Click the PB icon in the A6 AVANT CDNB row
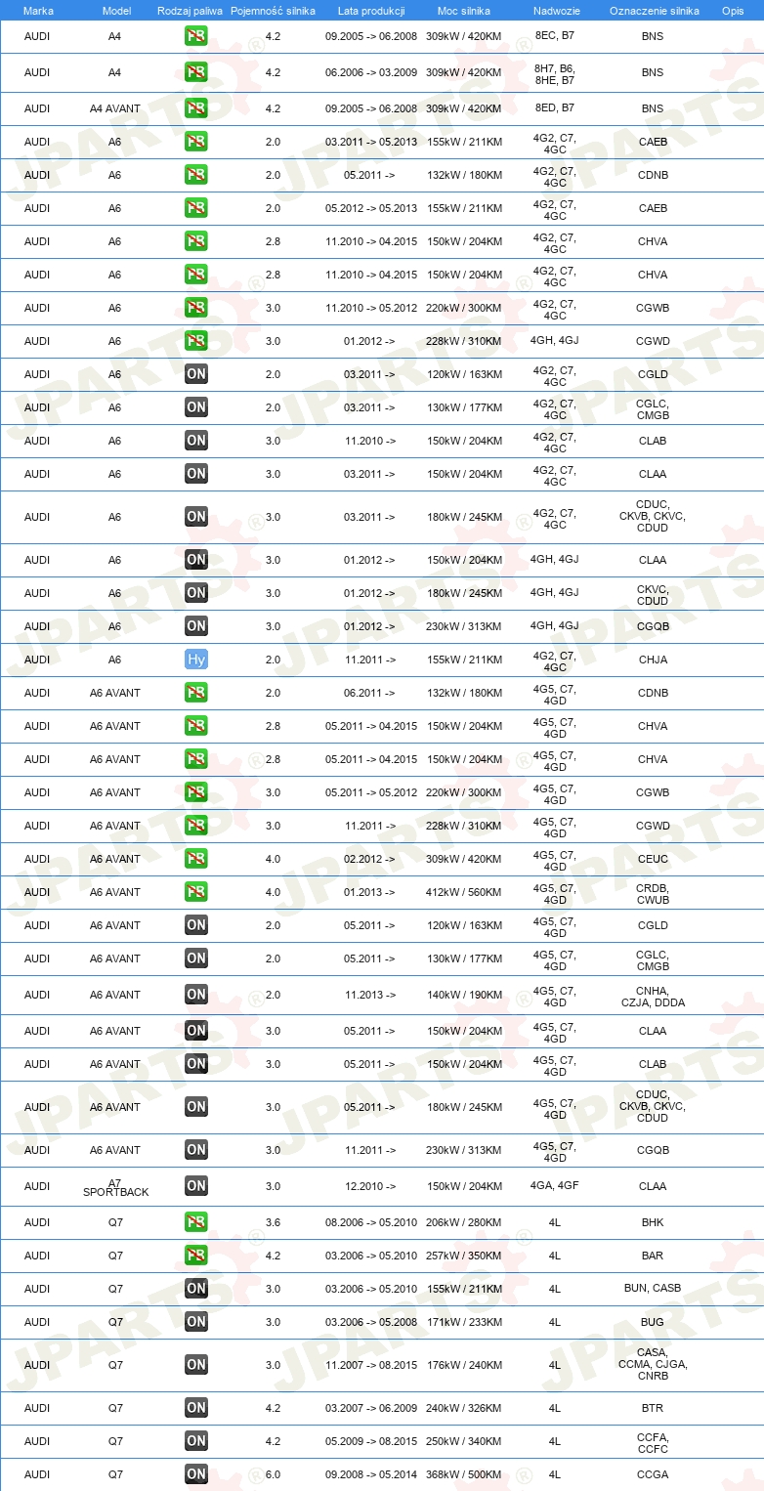 click(196, 693)
